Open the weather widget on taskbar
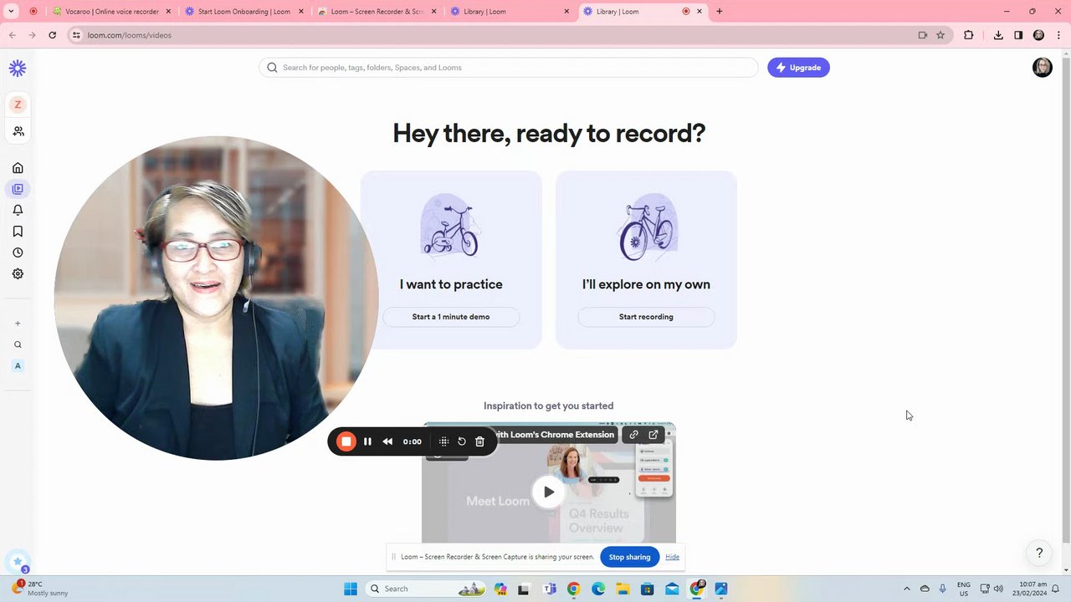Viewport: 1071px width, 602px height. pyautogui.click(x=40, y=589)
